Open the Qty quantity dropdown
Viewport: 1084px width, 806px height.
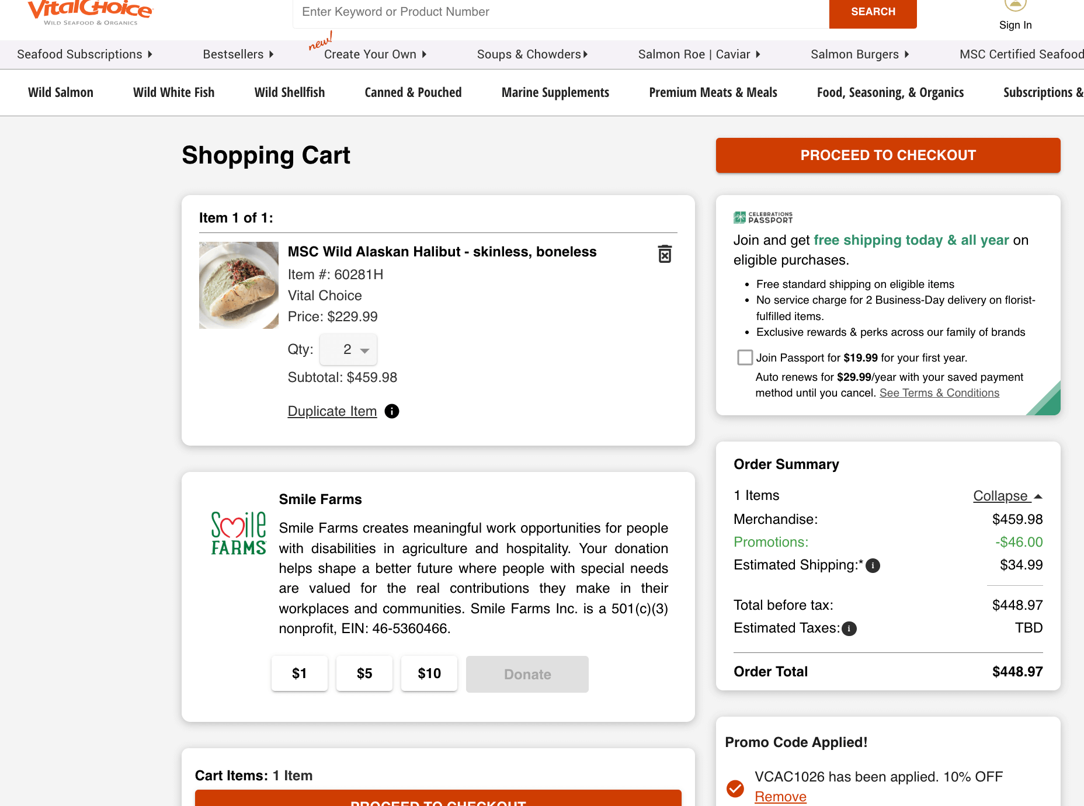pyautogui.click(x=349, y=349)
